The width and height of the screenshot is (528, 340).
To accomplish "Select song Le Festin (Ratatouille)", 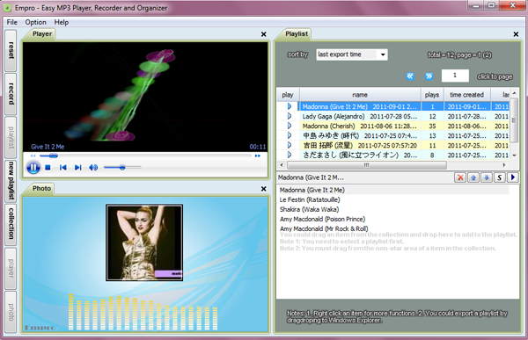I will tap(310, 199).
